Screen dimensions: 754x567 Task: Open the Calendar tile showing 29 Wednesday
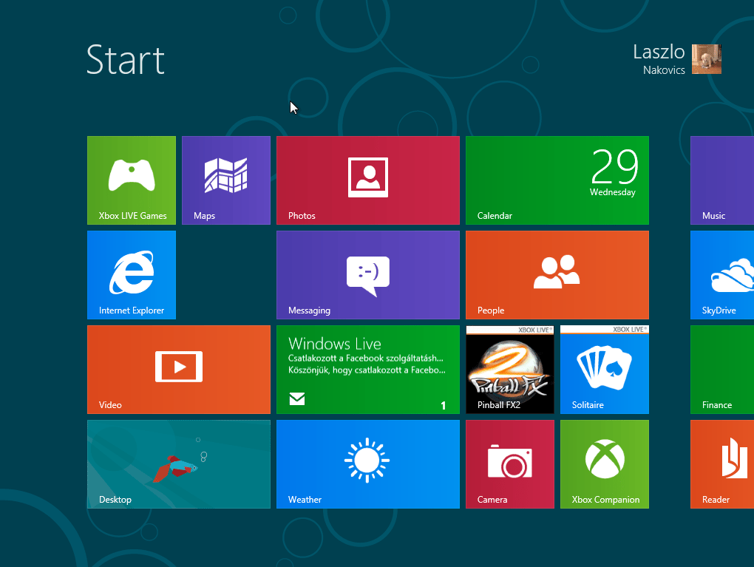click(557, 180)
